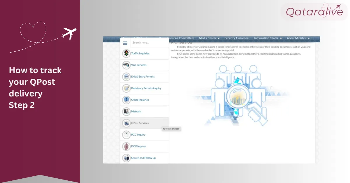
Task: Expand the Information Center dropdown menu
Action: click(268, 38)
